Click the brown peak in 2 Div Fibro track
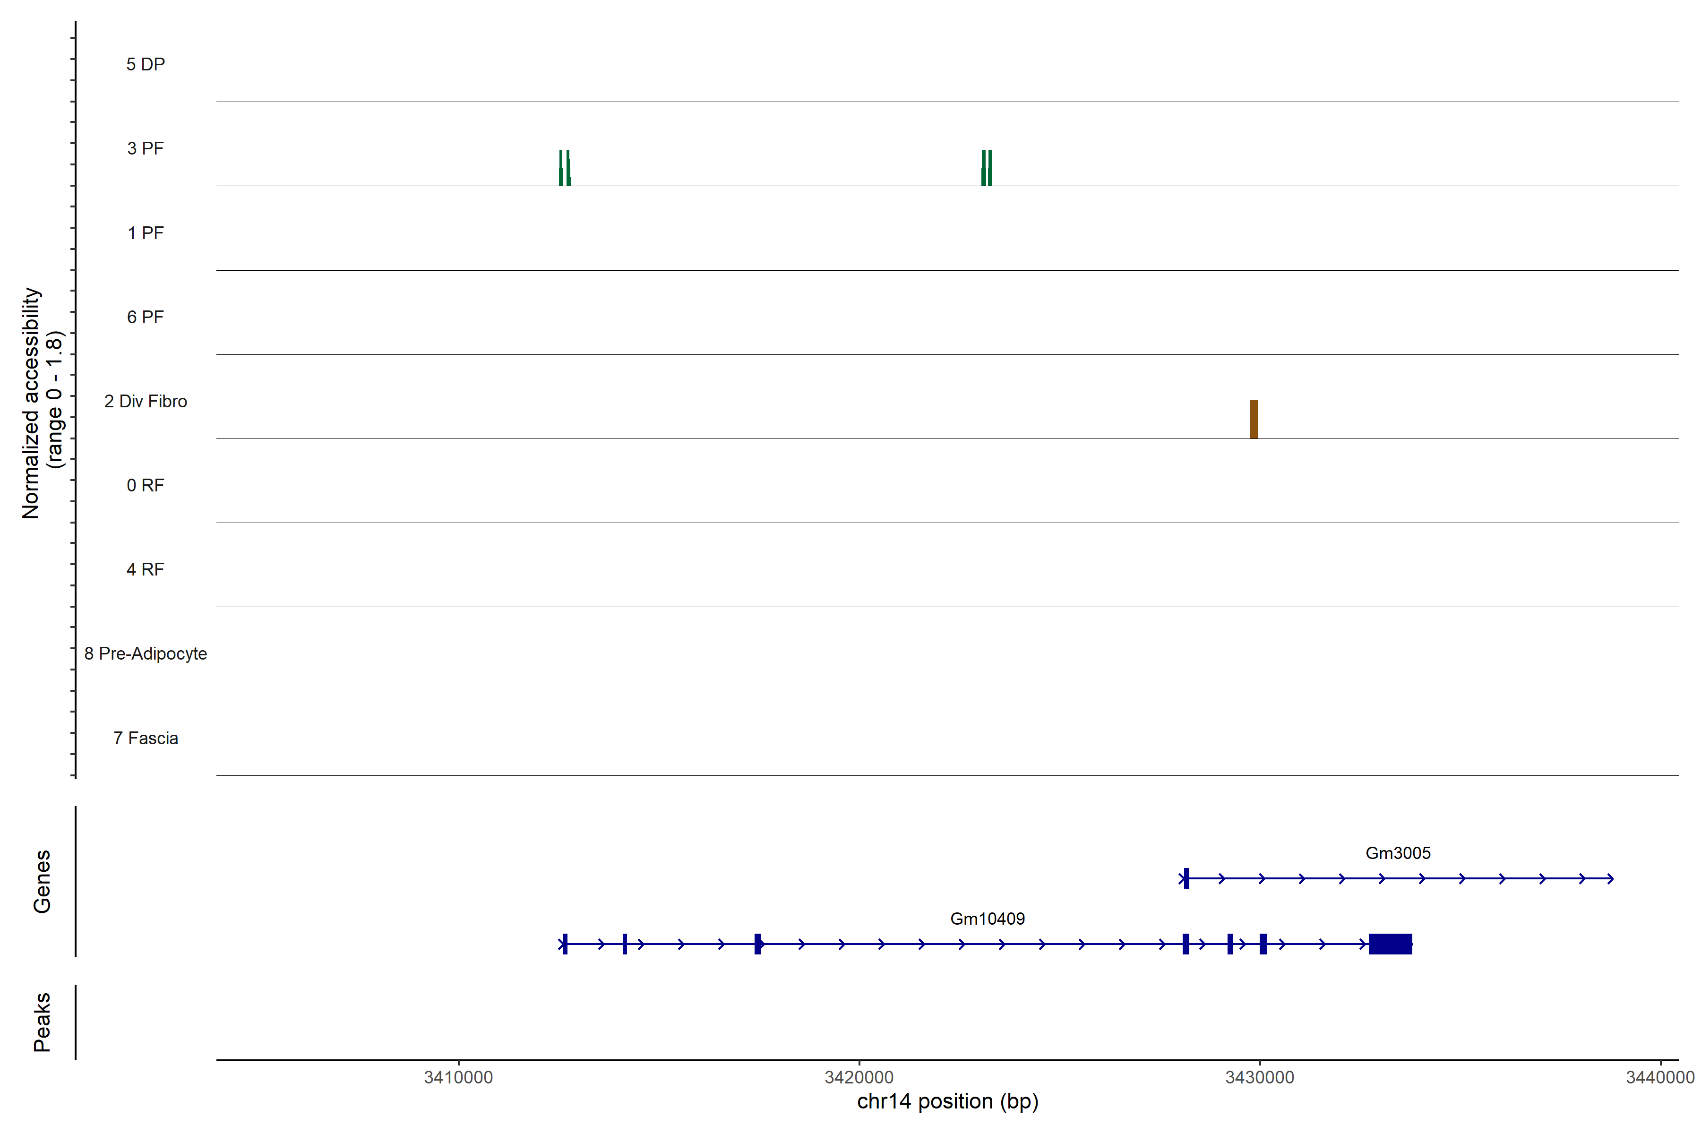 [1254, 420]
